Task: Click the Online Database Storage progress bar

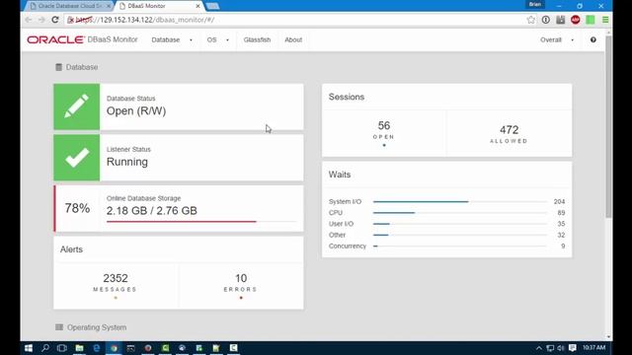Action: (x=201, y=221)
